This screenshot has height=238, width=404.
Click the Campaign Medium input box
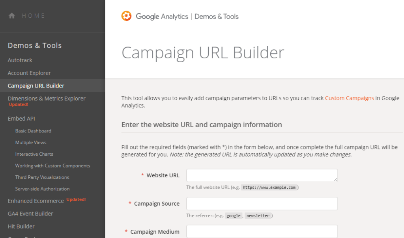click(x=262, y=231)
